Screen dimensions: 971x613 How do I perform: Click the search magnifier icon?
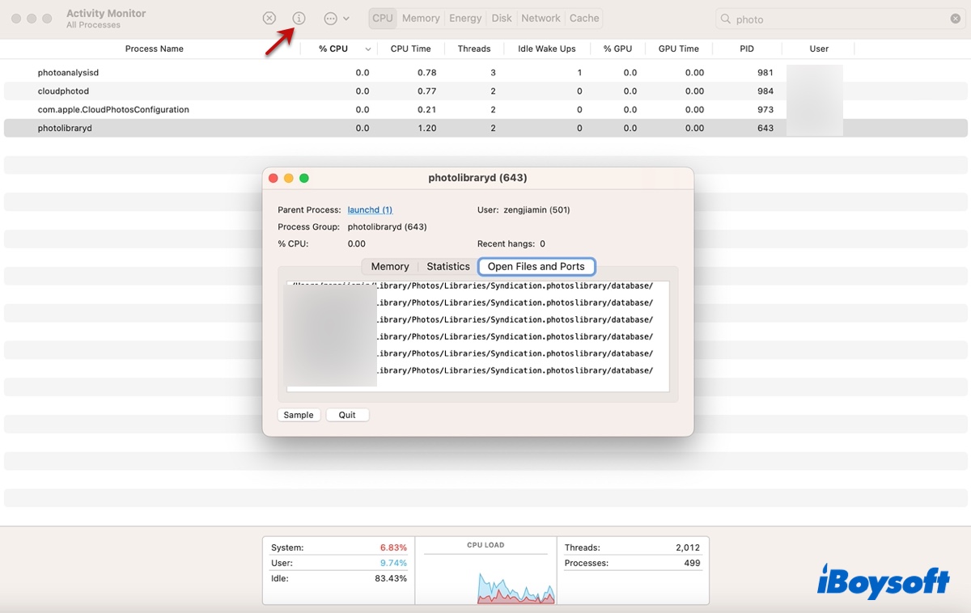pyautogui.click(x=725, y=19)
